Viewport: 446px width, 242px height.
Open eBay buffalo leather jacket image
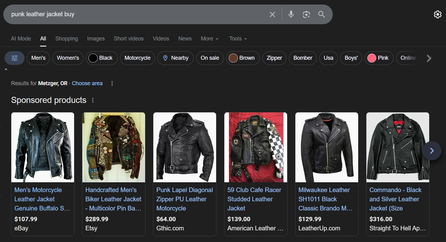pyautogui.click(x=43, y=147)
